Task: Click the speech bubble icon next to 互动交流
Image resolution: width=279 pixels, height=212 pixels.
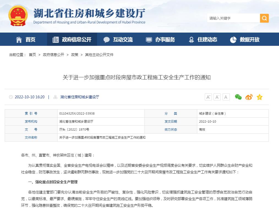Action: click(x=106, y=39)
